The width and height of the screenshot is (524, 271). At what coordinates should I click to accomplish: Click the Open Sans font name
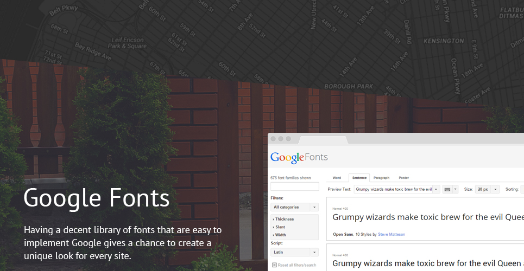[x=343, y=234]
